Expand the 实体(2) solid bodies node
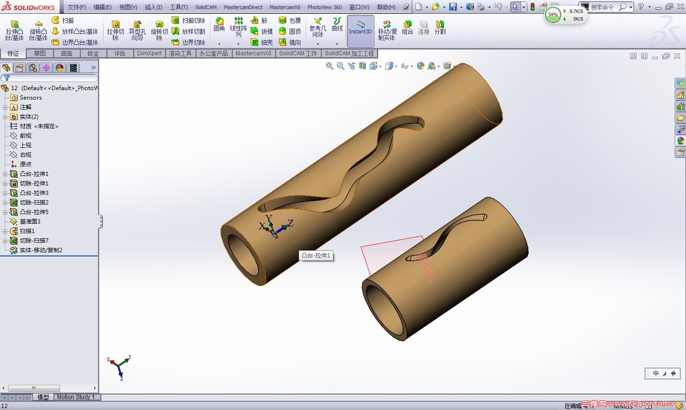 coord(5,117)
